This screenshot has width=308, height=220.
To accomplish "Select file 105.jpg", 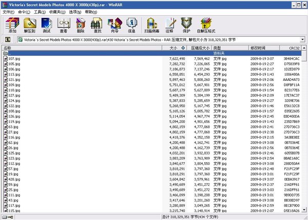I will click(x=14, y=64).
